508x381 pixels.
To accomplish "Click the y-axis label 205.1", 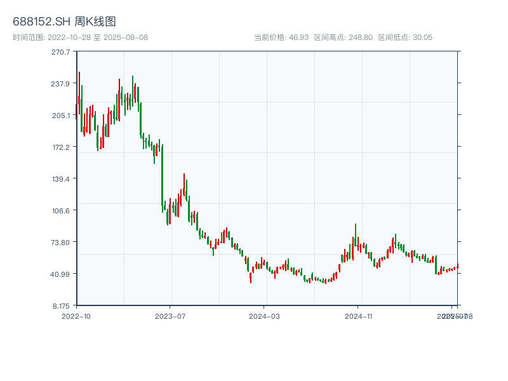I will (61, 116).
